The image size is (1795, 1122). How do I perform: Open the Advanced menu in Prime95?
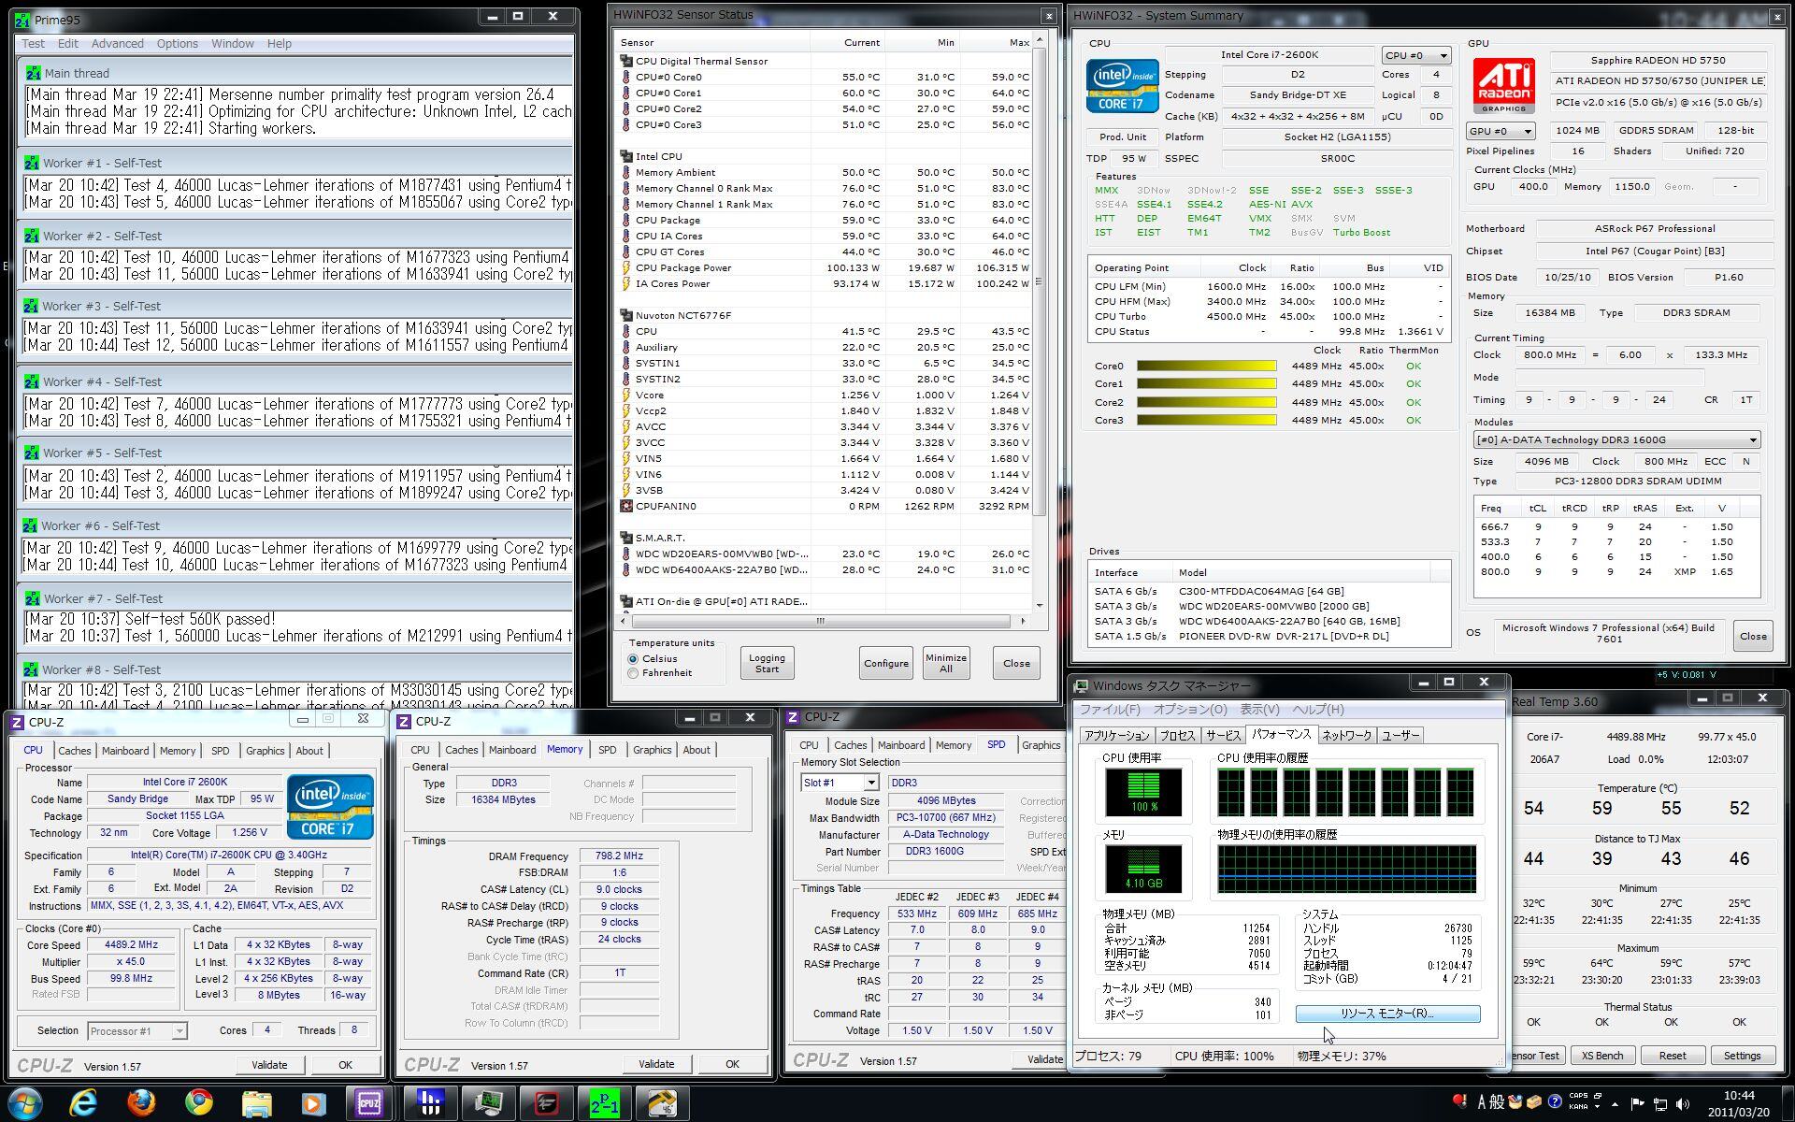(x=117, y=43)
